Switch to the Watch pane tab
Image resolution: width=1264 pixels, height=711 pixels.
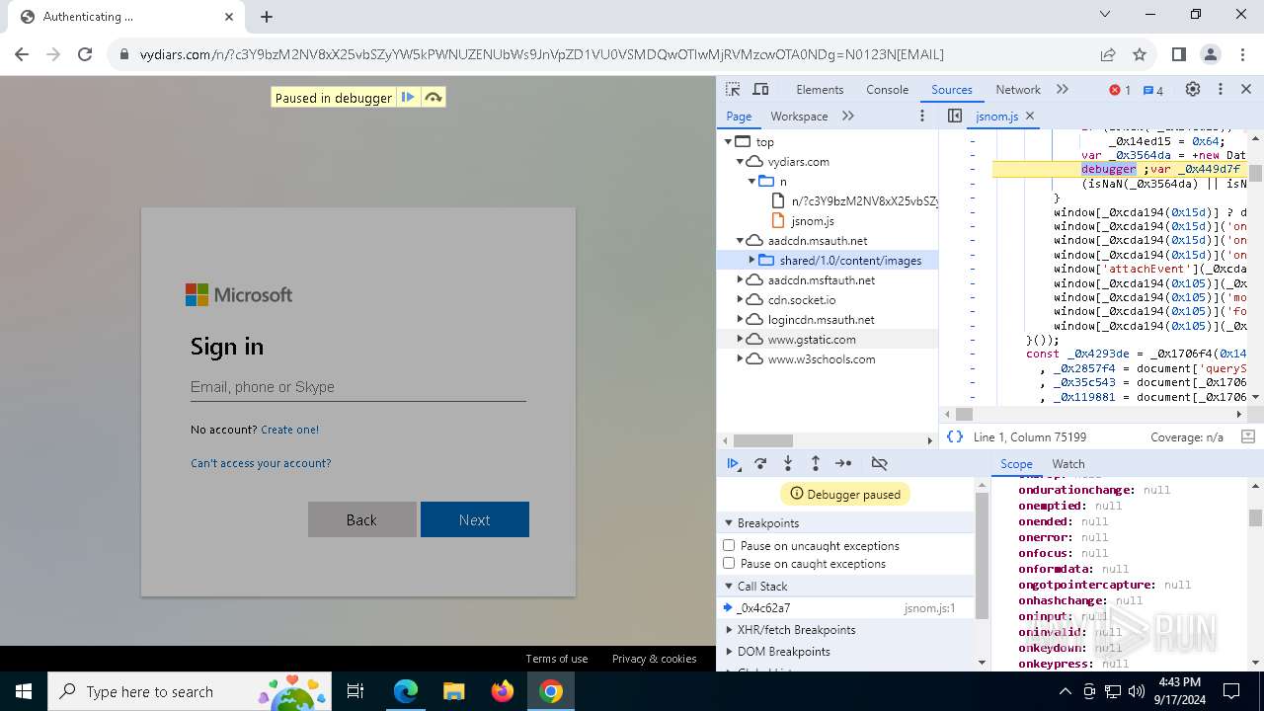pyautogui.click(x=1068, y=463)
